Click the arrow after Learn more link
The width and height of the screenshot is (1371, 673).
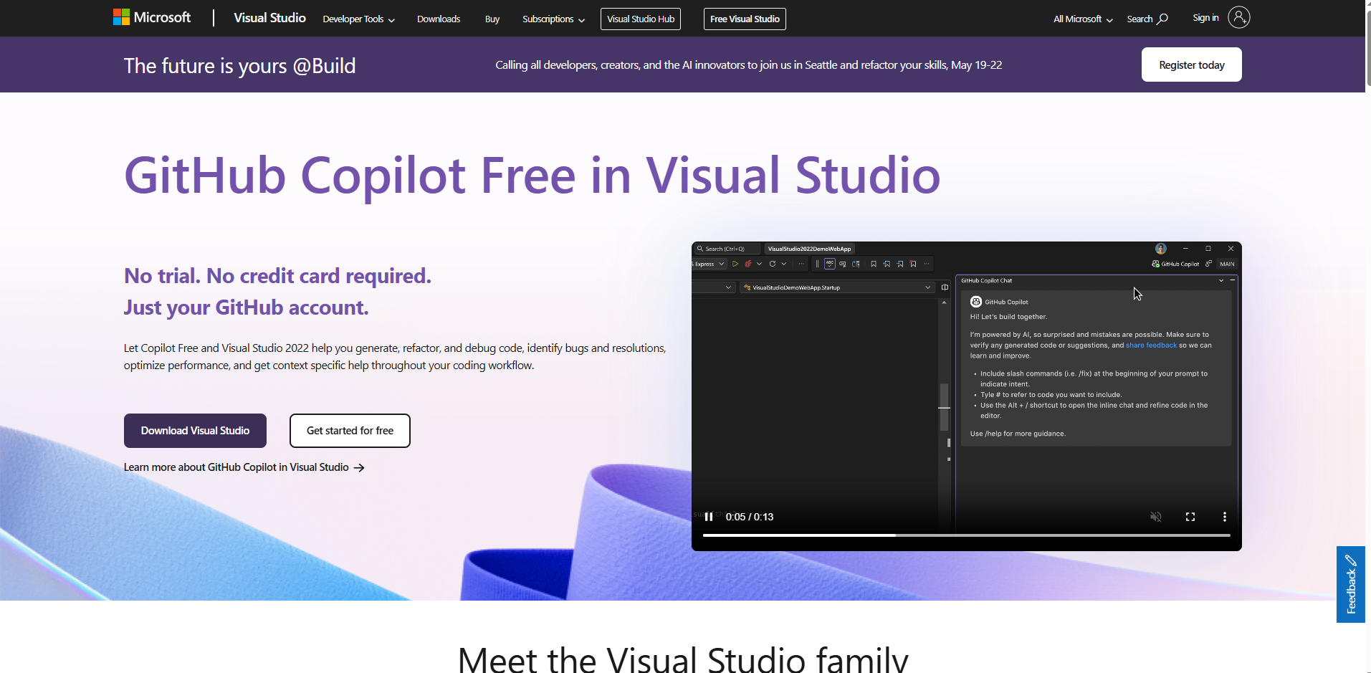pos(360,468)
